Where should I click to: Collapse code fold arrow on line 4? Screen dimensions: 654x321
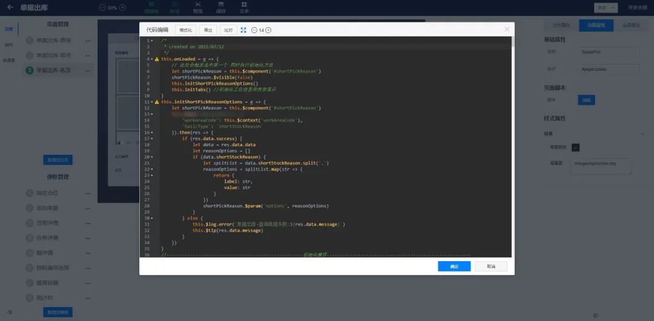pos(151,59)
